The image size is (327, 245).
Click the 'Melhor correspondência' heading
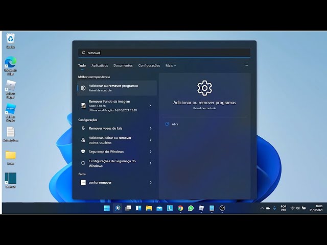tap(94, 77)
